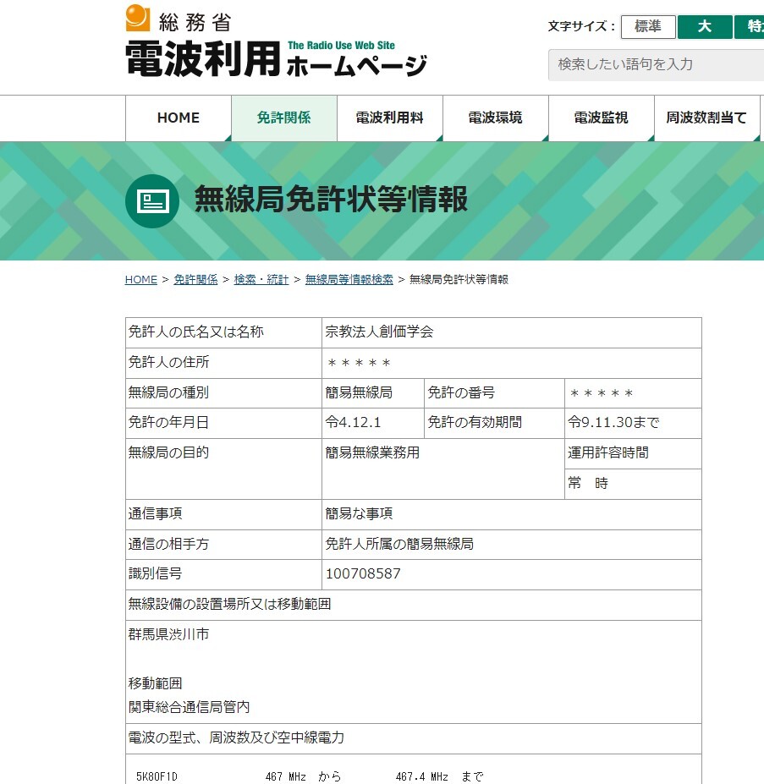Screen dimensions: 764x784
Task: Click the 運用許容時間 label cell
Action: tap(633, 453)
